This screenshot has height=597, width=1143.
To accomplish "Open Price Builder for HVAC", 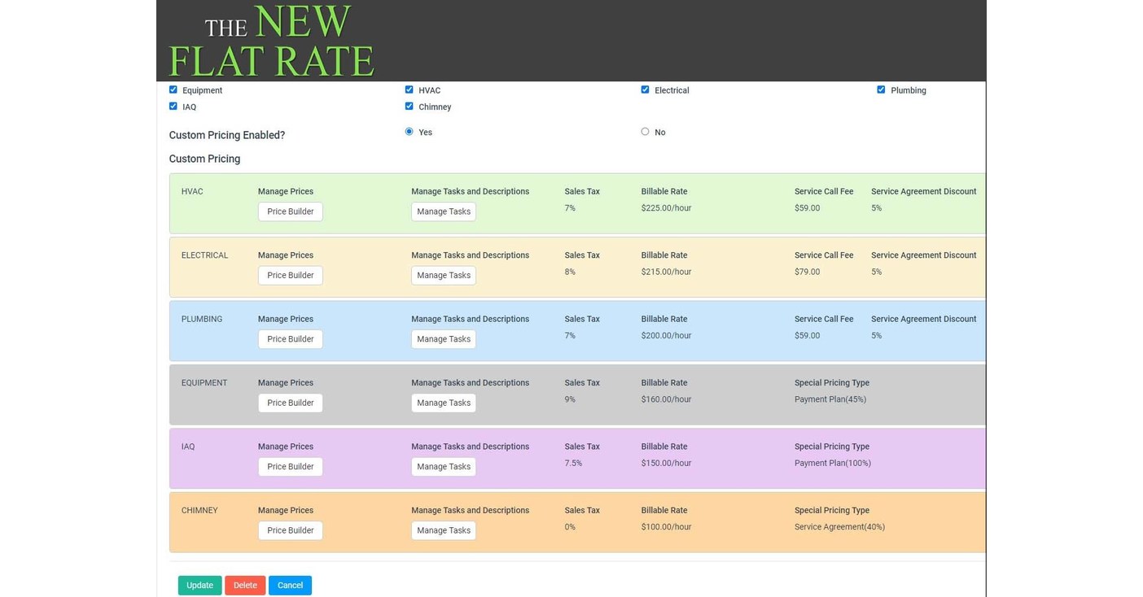I will [290, 211].
